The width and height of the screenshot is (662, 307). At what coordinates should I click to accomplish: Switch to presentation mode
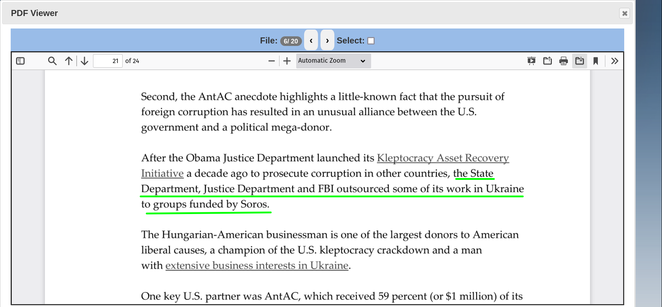pyautogui.click(x=532, y=61)
